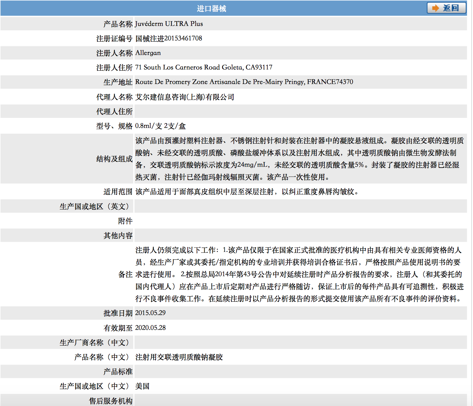Screen dimensions: 473x406
Task: Click expiry date 2020.05.28
Action: [151, 328]
